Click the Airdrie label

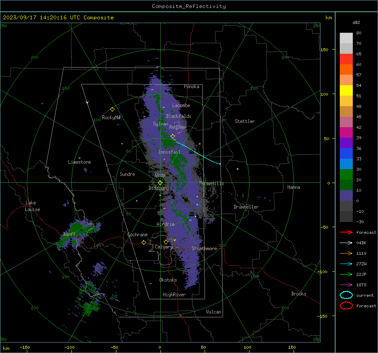coord(165,224)
